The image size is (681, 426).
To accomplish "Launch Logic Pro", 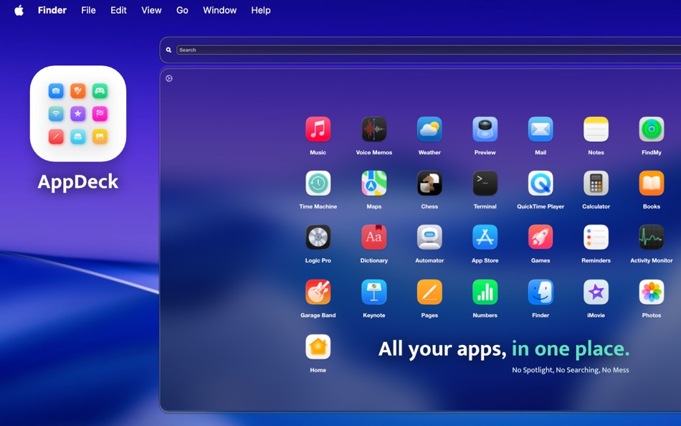I will tap(318, 237).
